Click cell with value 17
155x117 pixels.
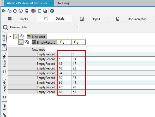[x=78, y=64]
